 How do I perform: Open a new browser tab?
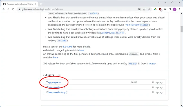tap(41, 4)
